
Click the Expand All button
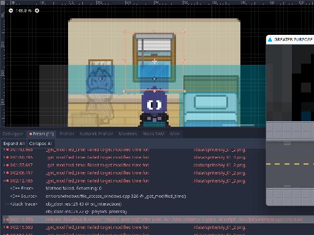coord(14,144)
